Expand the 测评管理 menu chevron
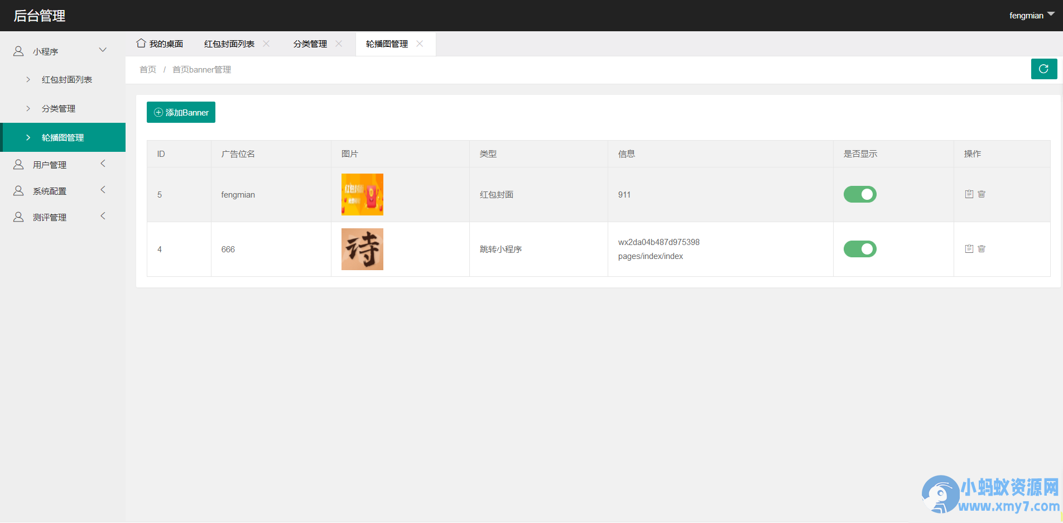 (x=103, y=216)
